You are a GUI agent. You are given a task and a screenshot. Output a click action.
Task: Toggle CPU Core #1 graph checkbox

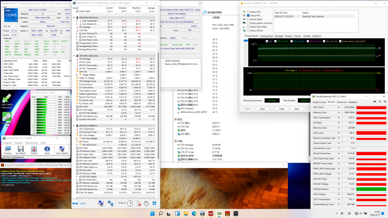pyautogui.click(x=276, y=41)
